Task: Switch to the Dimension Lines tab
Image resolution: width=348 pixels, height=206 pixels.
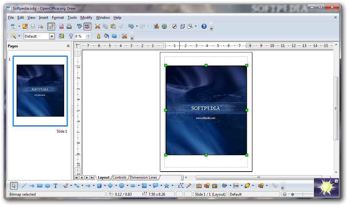Action: click(144, 177)
